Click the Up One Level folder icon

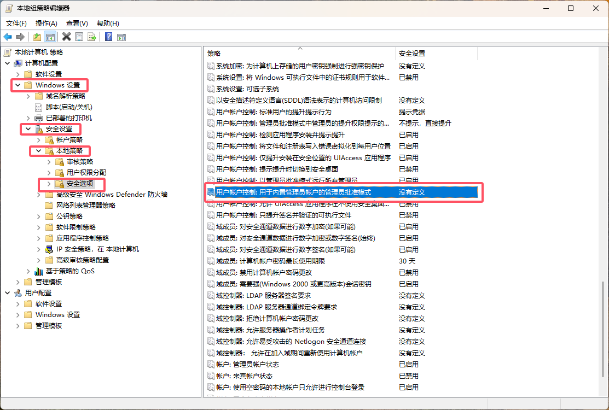pos(37,37)
